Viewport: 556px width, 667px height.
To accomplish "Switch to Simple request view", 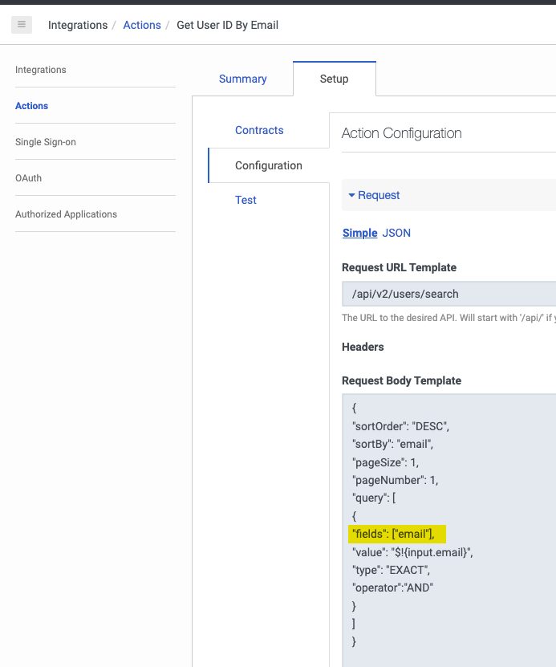I will point(359,233).
